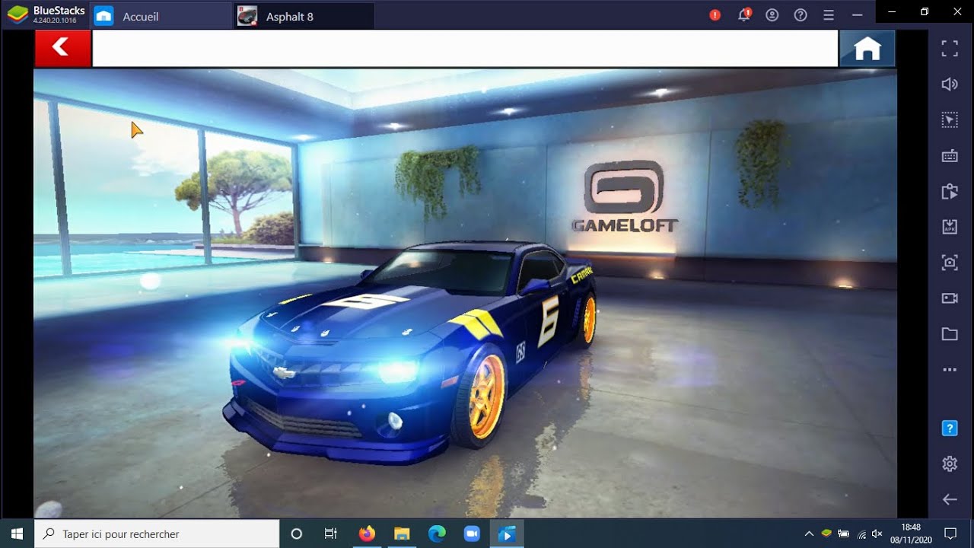The width and height of the screenshot is (974, 548).
Task: Open Windows Start menu
Action: pyautogui.click(x=17, y=534)
